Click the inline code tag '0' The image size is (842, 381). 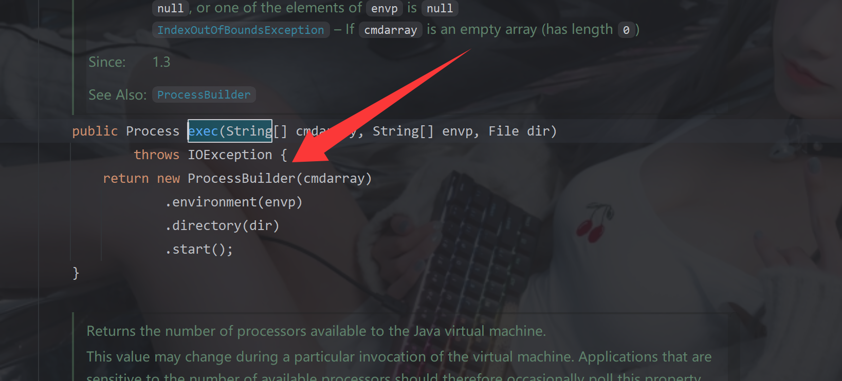click(x=626, y=30)
